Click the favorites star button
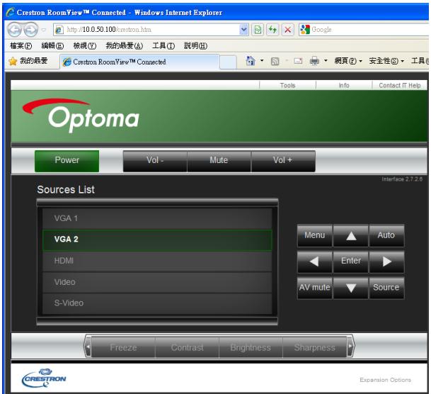This screenshot has width=431, height=394. tap(28, 61)
